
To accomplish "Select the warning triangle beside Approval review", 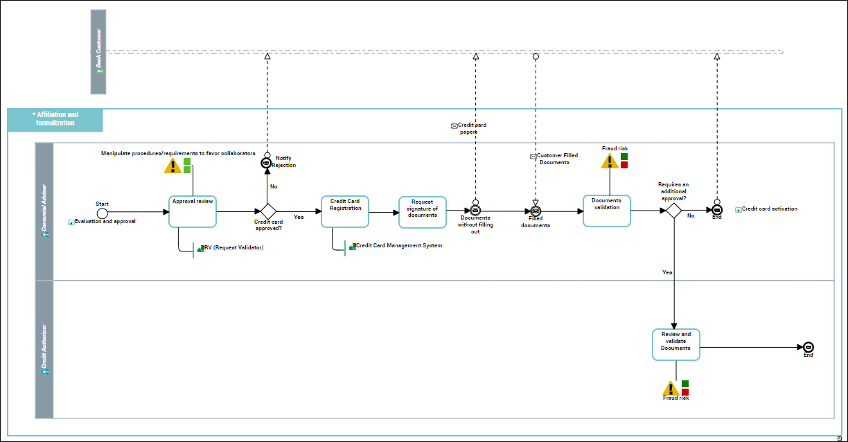I will (173, 166).
